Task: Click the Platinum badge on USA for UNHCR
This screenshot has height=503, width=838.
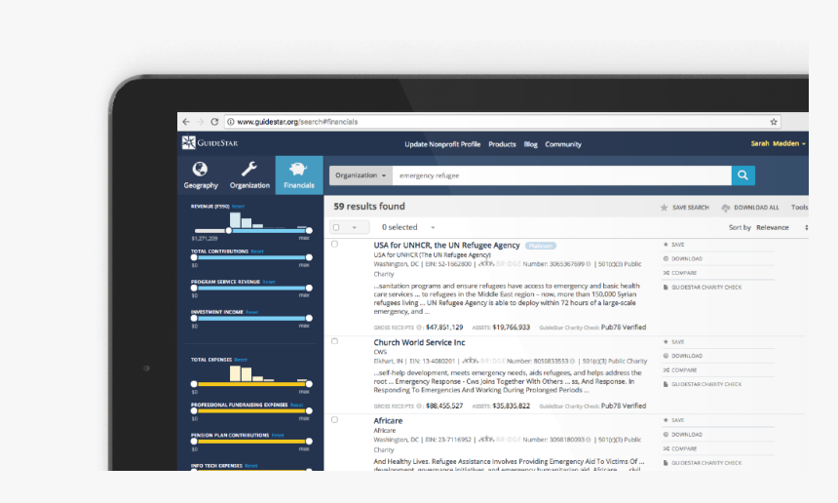Action: click(x=541, y=246)
